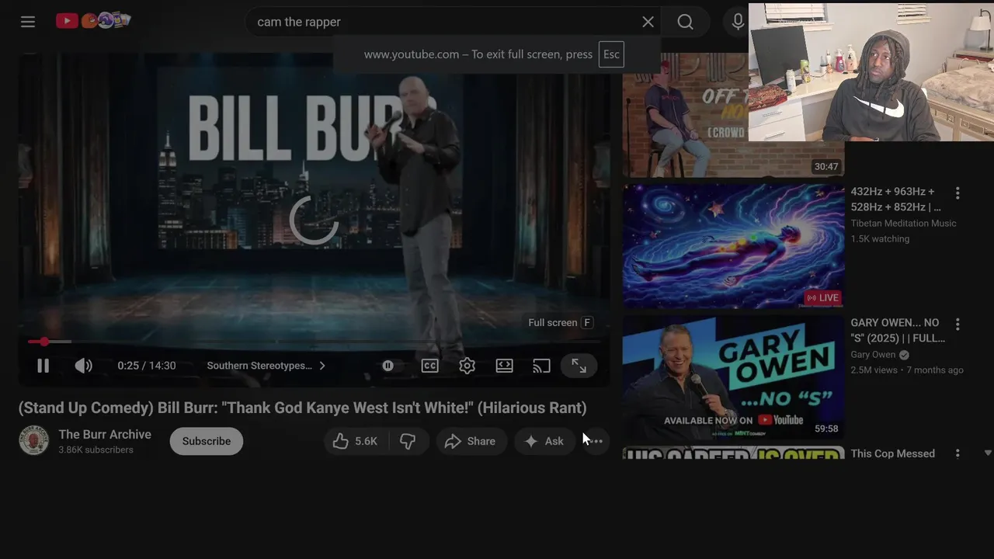Click the 3.86K subscribers text
This screenshot has width=994, height=559.
(x=96, y=450)
